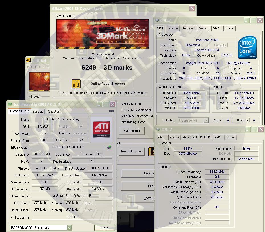Open the RADEON 9250 - Secondary card dropdown
Viewport: 265px width, 232px height.
[69, 228]
